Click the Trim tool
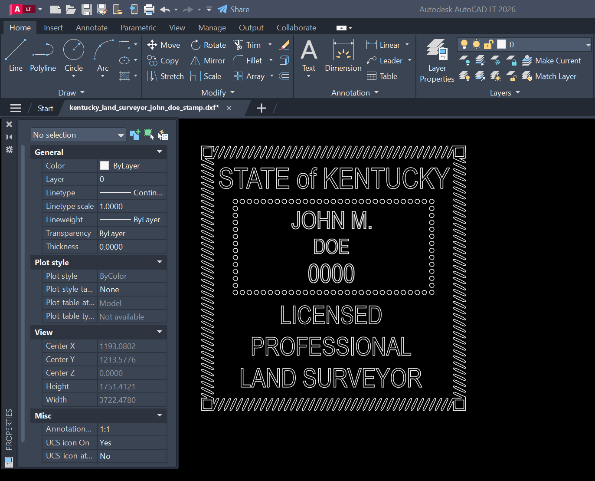 (x=247, y=45)
